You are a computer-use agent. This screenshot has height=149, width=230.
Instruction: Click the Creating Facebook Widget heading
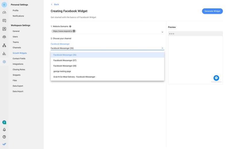[x=69, y=11]
